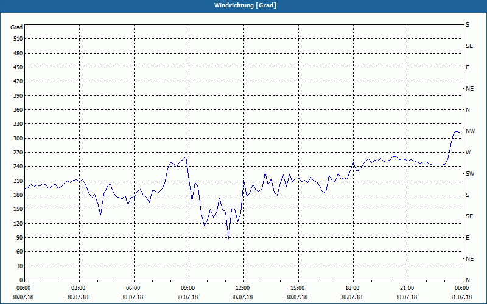
Task: Click the 21:00 time axis label
Action: click(x=405, y=288)
